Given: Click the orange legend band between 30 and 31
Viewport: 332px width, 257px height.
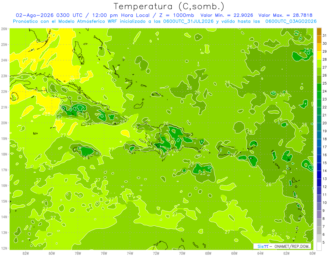Looking at the screenshot, I should coord(319,40).
